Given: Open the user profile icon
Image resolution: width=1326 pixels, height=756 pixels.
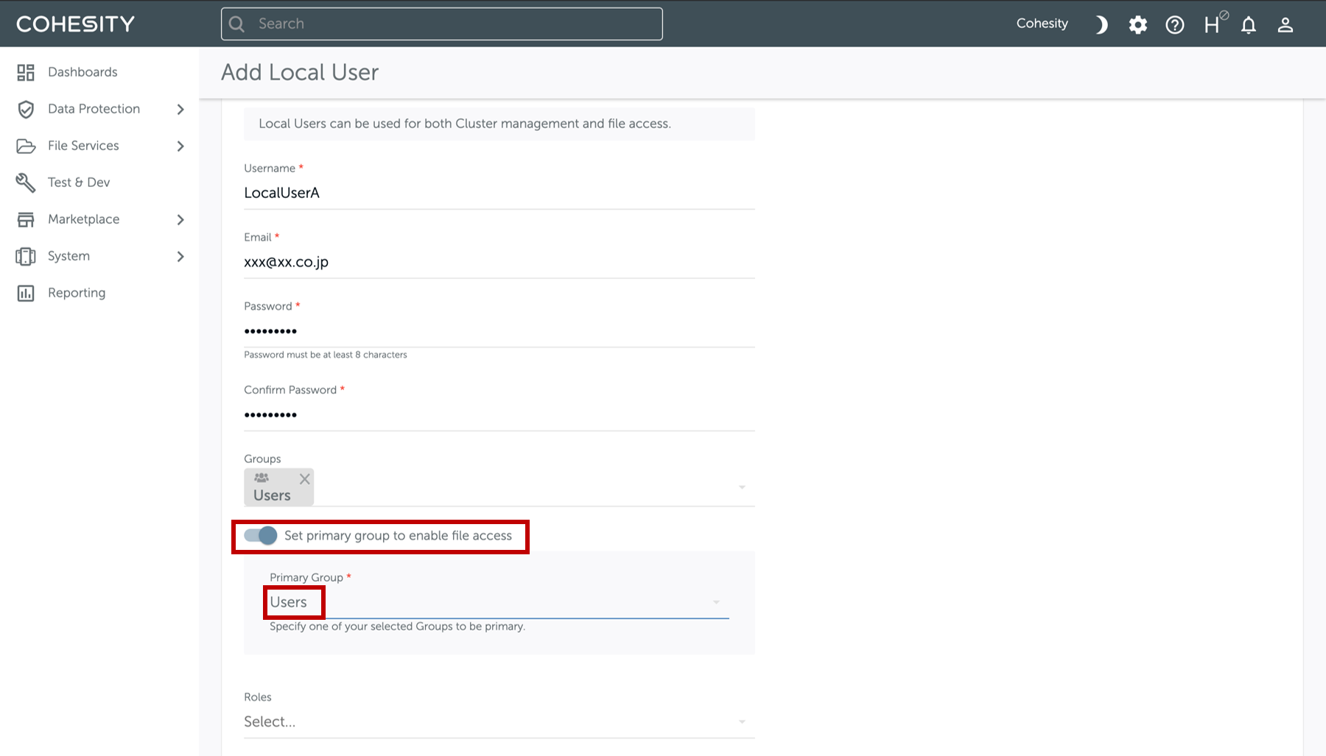Looking at the screenshot, I should pyautogui.click(x=1285, y=25).
